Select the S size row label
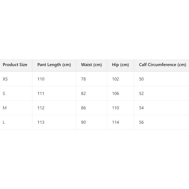This screenshot has width=189, height=189. pos(4,94)
